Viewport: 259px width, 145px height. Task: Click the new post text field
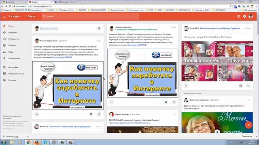tap(49, 29)
